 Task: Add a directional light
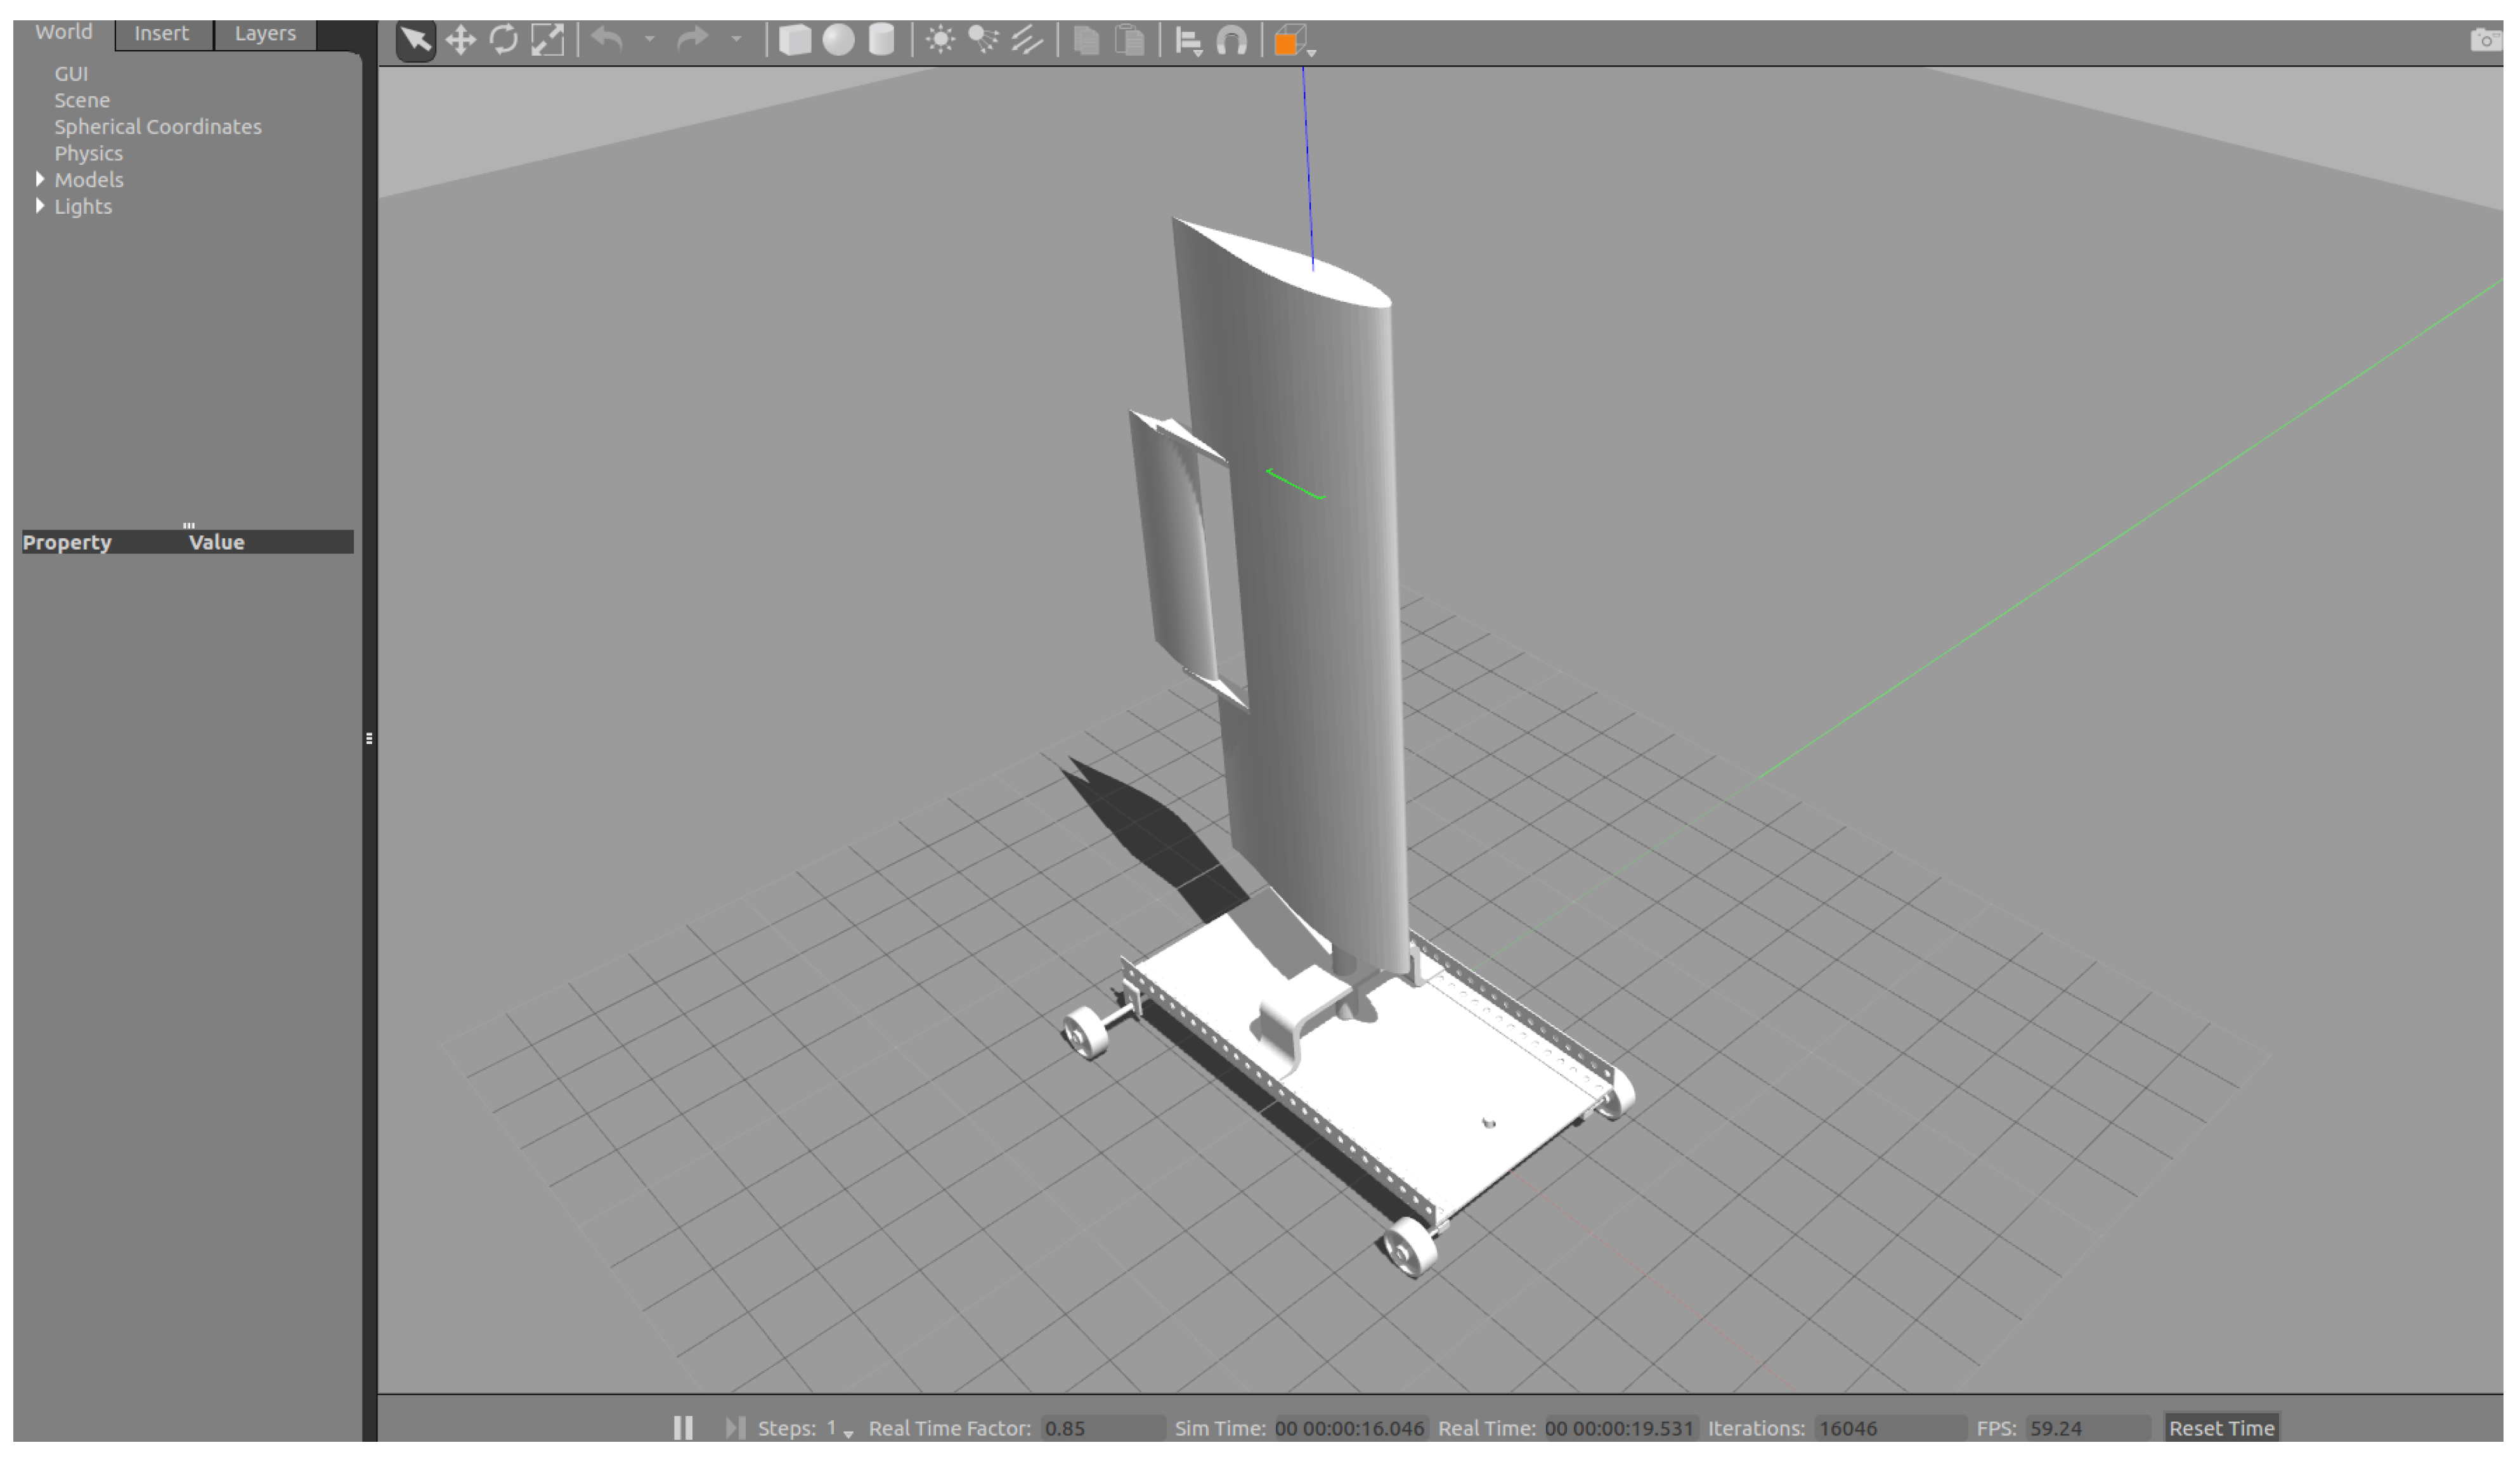[x=1027, y=41]
